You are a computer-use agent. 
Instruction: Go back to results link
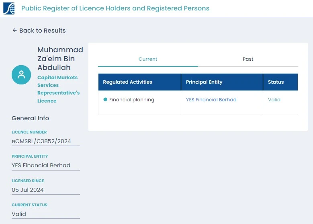39,31
